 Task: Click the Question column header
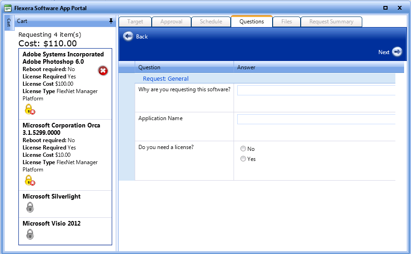[184, 67]
